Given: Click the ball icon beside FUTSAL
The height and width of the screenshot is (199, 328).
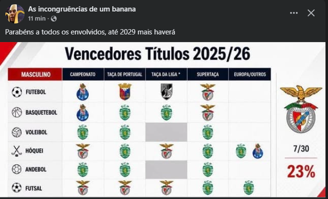Looking at the screenshot, I should pos(17,188).
